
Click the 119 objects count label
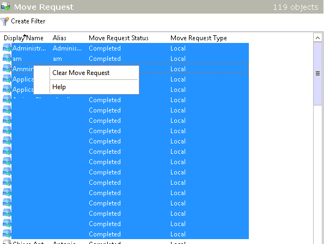(296, 7)
